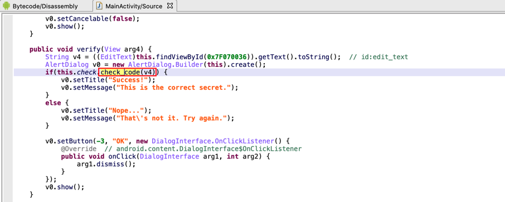This screenshot has height=202, width=505.
Task: Click the arg1.dismiss() call
Action: (x=106, y=164)
